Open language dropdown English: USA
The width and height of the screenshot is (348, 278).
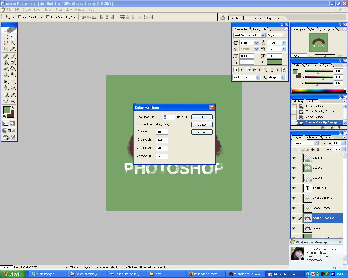tap(258, 77)
